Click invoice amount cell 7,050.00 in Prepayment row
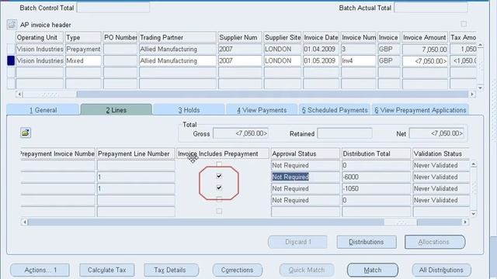 pos(425,50)
